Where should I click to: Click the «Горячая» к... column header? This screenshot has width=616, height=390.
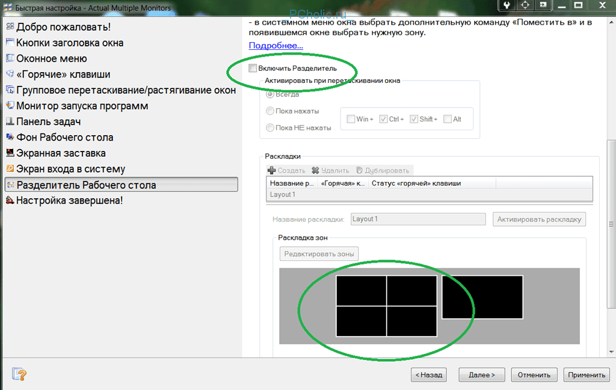(x=342, y=183)
